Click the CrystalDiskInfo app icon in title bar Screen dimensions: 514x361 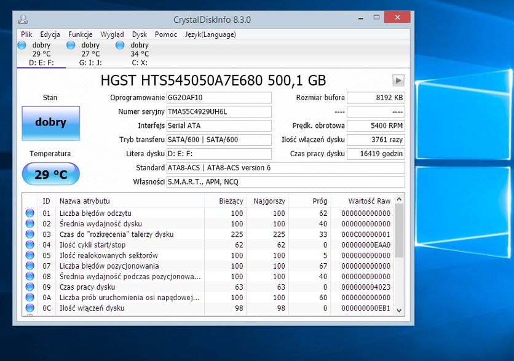pos(23,19)
